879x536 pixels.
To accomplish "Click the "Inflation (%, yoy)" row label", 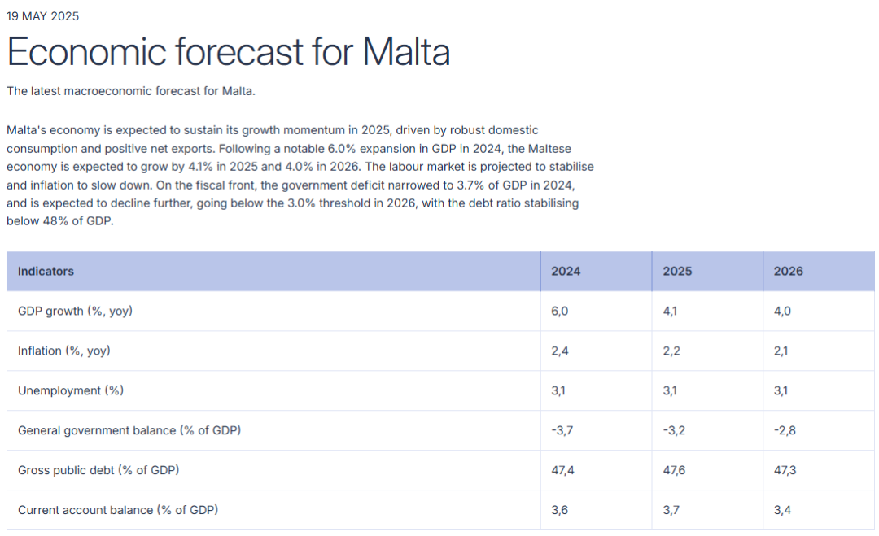I will pyautogui.click(x=64, y=351).
